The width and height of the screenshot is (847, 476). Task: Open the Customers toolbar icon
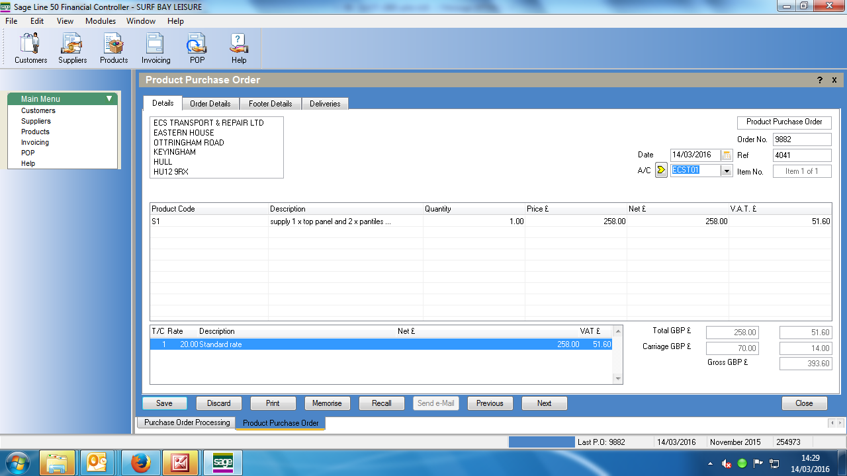(30, 48)
